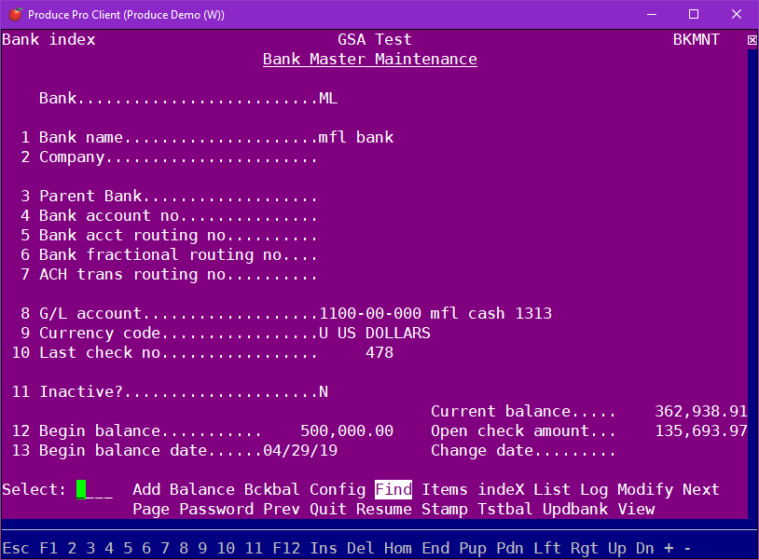Click the last check number 478
The image size is (759, 560).
coord(379,352)
